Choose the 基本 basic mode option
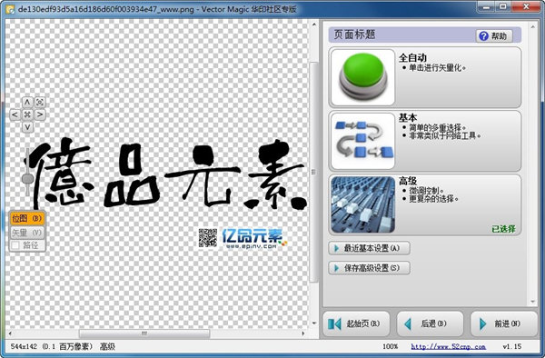Viewport: 545px width, 358px height. 425,141
